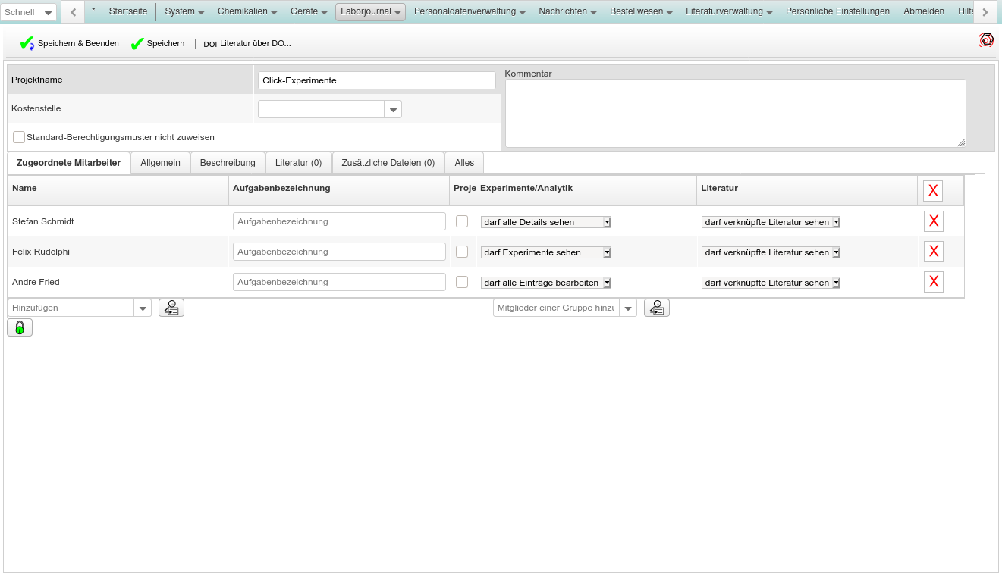Remove Stefan Schmidt with red X
This screenshot has width=1002, height=576.
(933, 221)
